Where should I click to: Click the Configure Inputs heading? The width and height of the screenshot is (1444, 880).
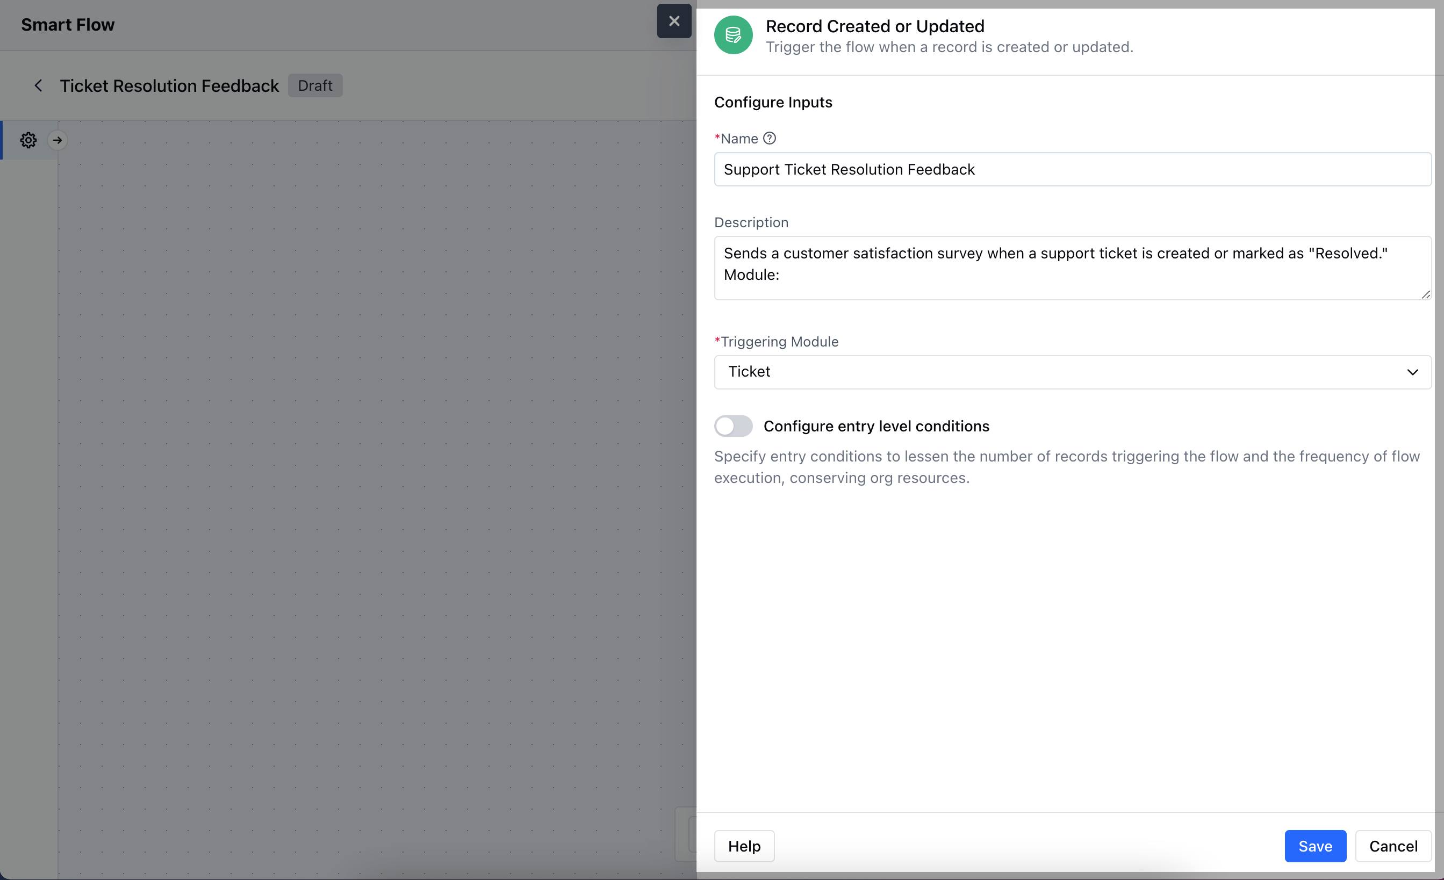click(773, 102)
